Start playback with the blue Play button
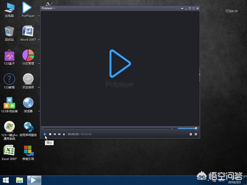247x185 pixels. click(x=45, y=134)
